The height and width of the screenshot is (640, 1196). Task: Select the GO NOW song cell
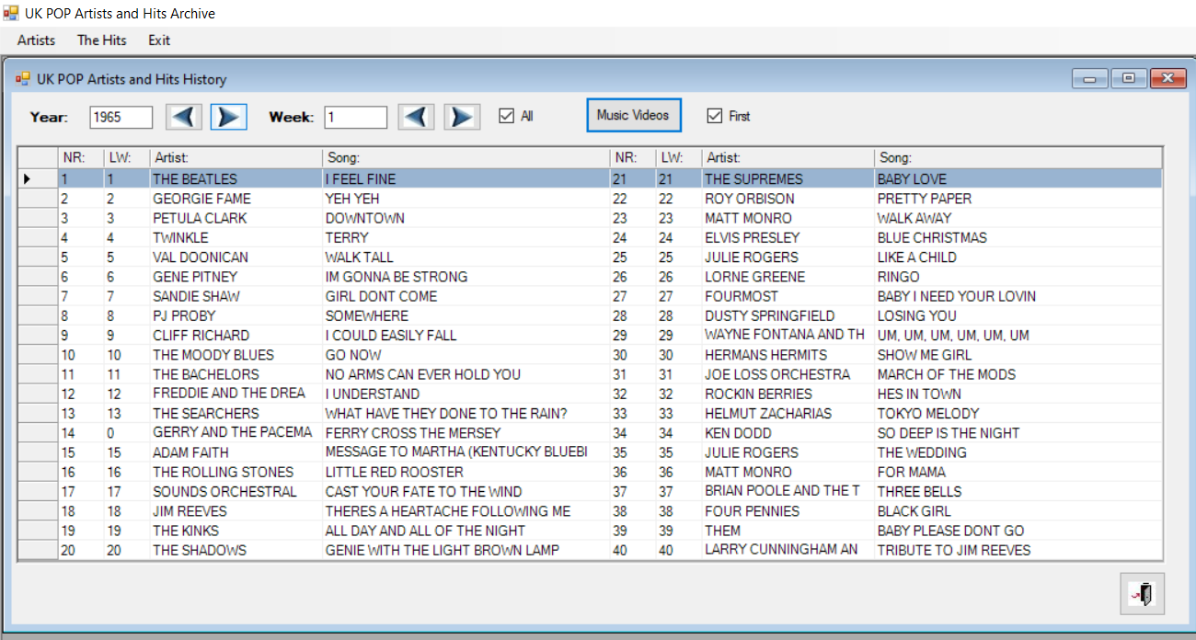[x=466, y=355]
